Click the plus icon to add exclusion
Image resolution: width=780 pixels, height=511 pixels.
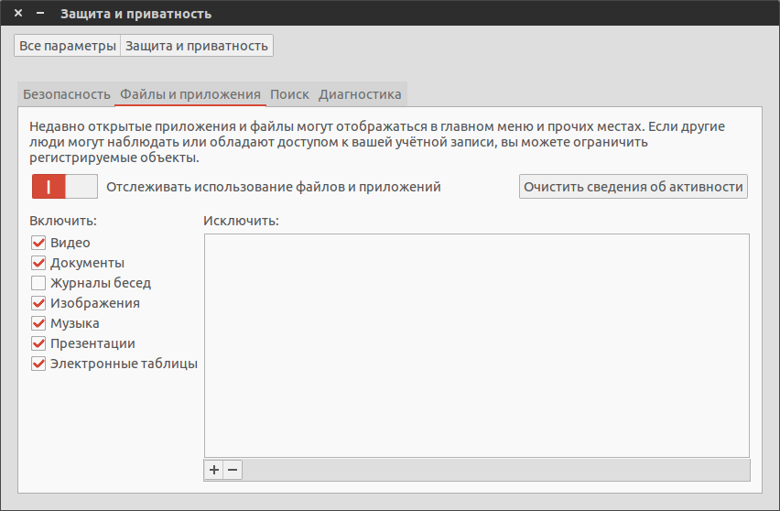[x=214, y=470]
